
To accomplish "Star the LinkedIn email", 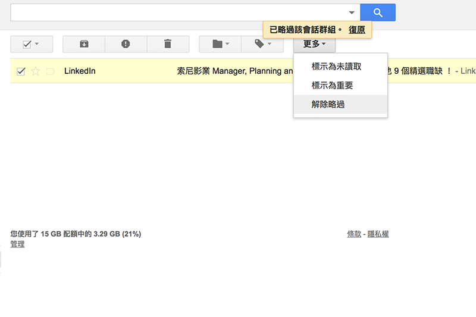I will (36, 71).
